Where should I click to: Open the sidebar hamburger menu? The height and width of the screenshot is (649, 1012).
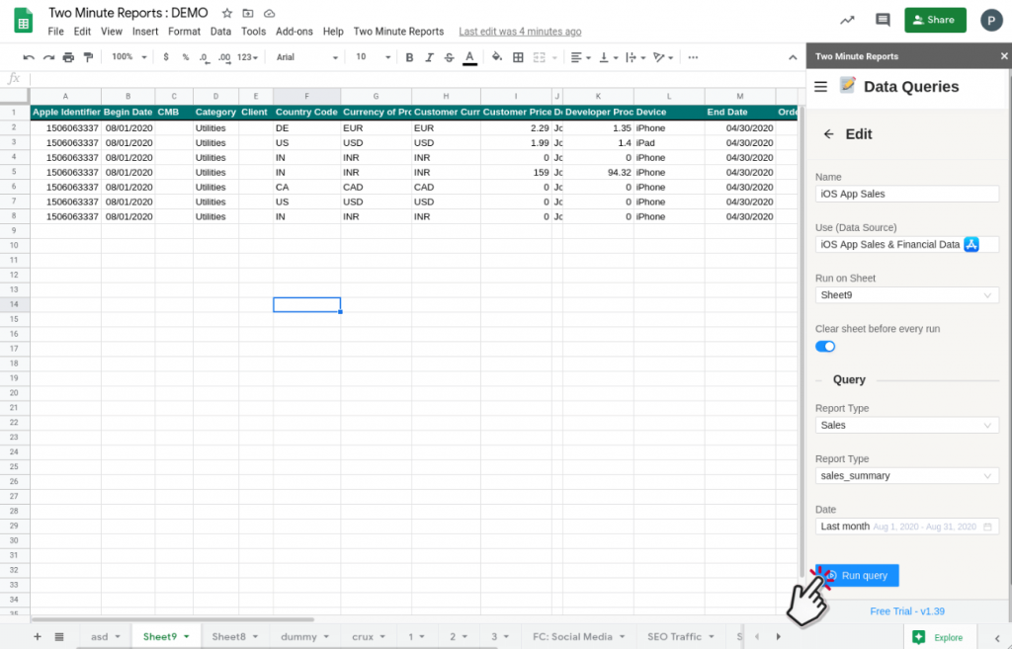tap(820, 87)
